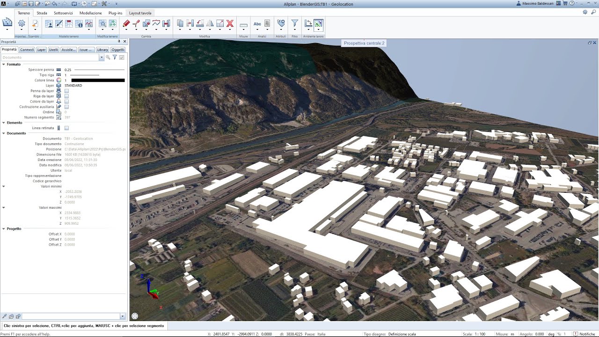Click the Colore linea color wheel icon

[x=59, y=80]
